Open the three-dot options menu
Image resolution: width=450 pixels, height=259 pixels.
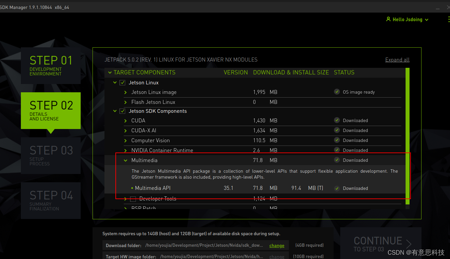point(448,19)
